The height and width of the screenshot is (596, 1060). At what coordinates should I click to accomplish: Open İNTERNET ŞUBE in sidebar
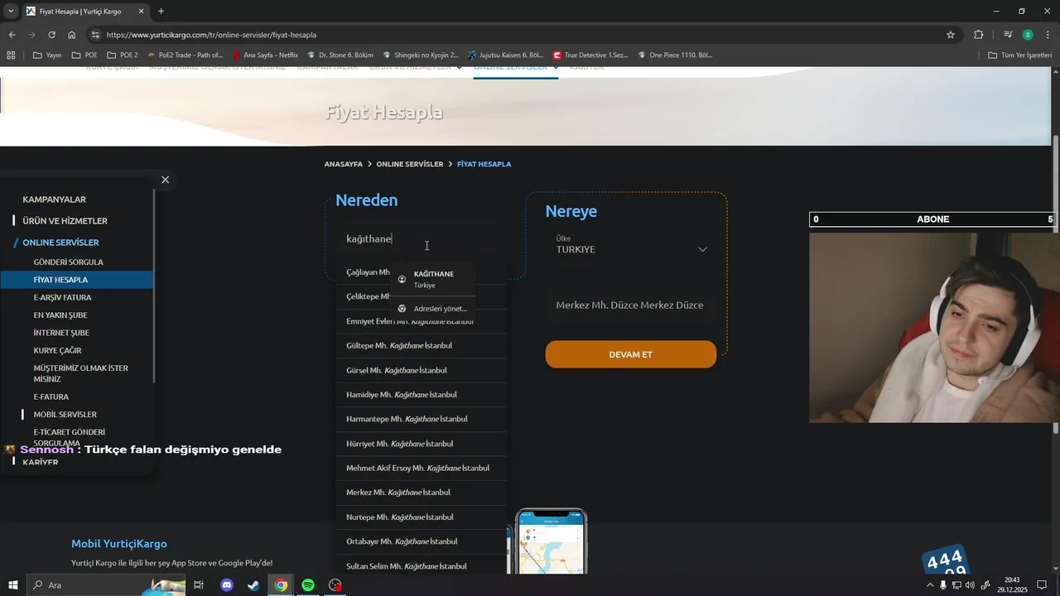[60, 333]
